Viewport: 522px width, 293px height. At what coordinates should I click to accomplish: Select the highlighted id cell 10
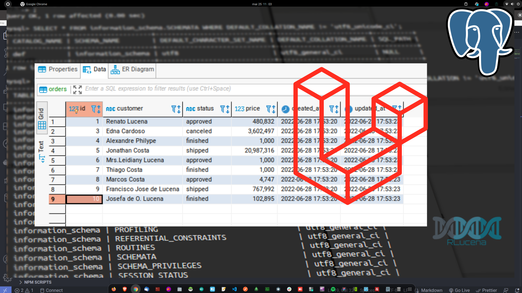coord(84,199)
